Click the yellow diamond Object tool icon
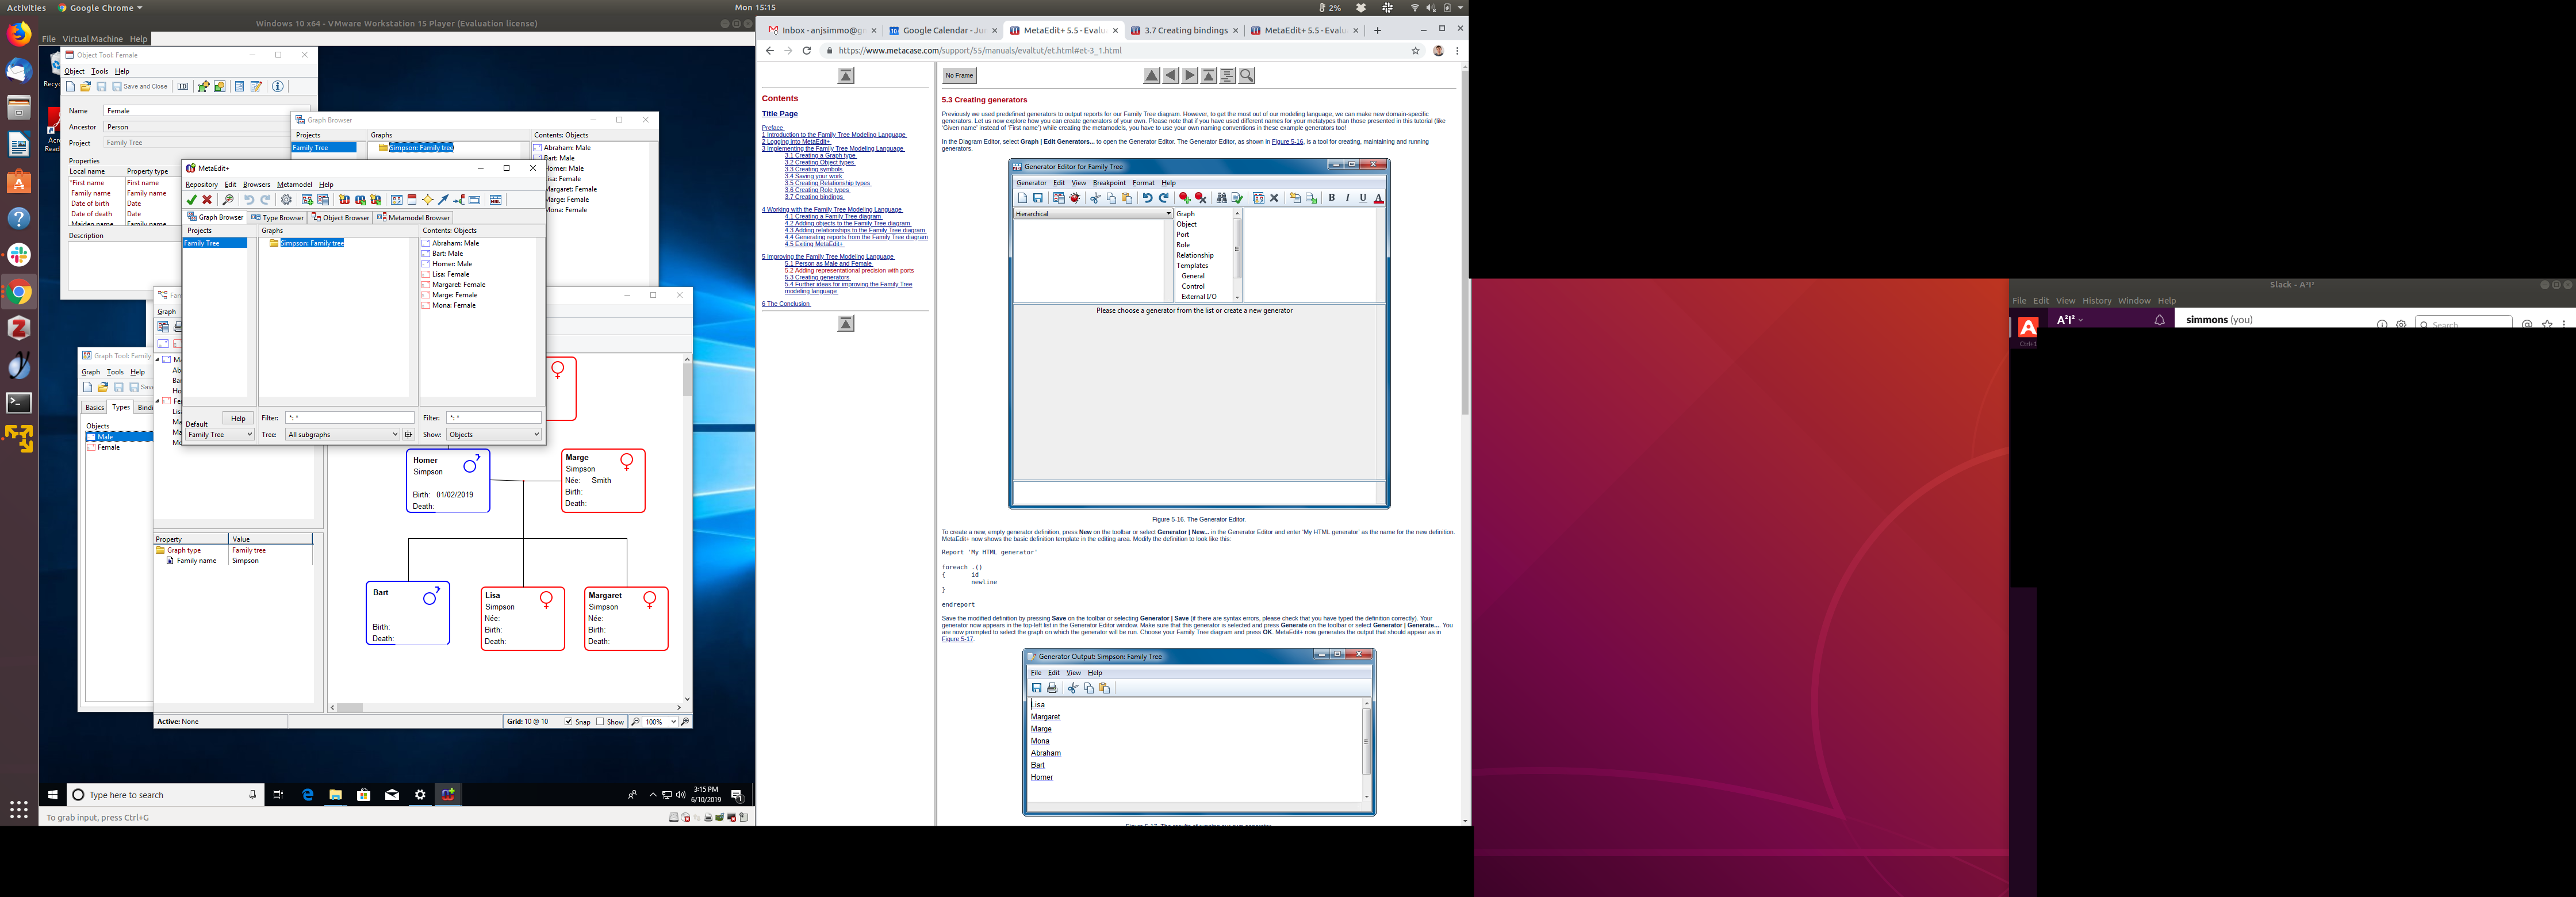The height and width of the screenshot is (897, 2576). tap(428, 200)
